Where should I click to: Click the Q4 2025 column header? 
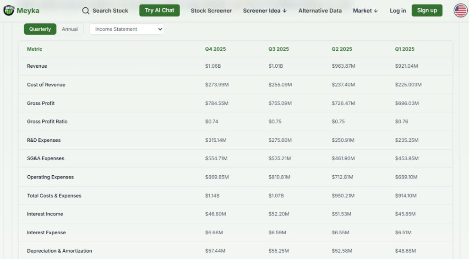click(x=215, y=49)
